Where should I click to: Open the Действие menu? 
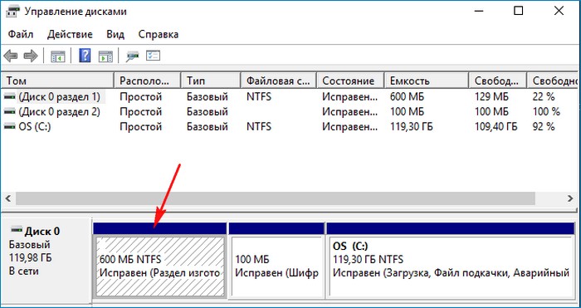pyautogui.click(x=70, y=35)
